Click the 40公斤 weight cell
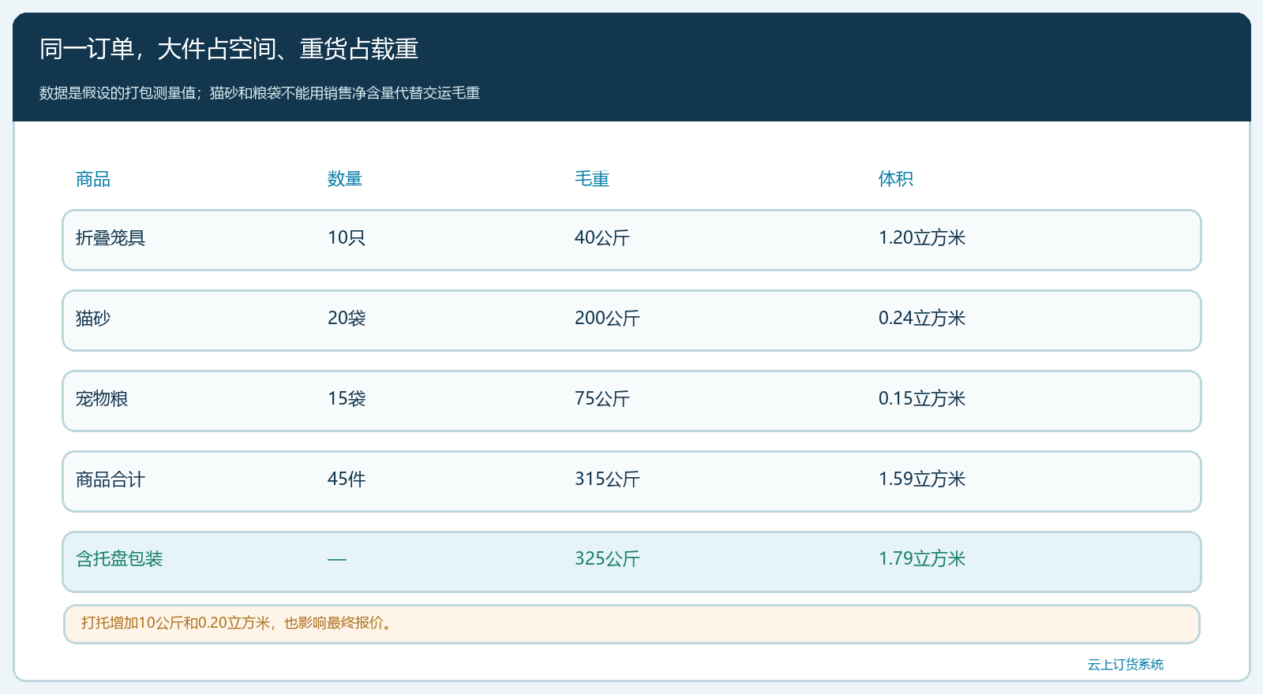The height and width of the screenshot is (694, 1263). pos(602,238)
